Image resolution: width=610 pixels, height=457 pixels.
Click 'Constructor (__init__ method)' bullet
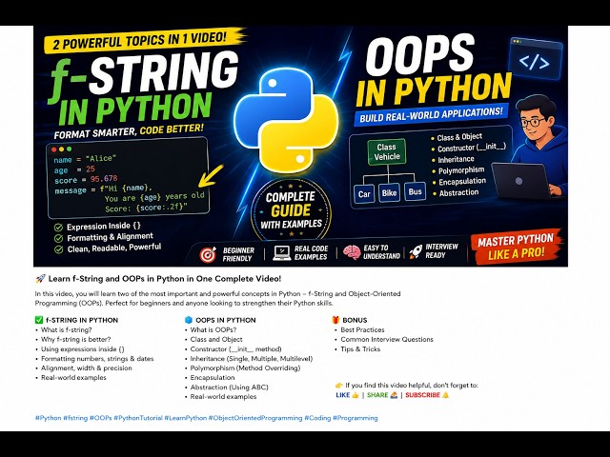click(235, 349)
